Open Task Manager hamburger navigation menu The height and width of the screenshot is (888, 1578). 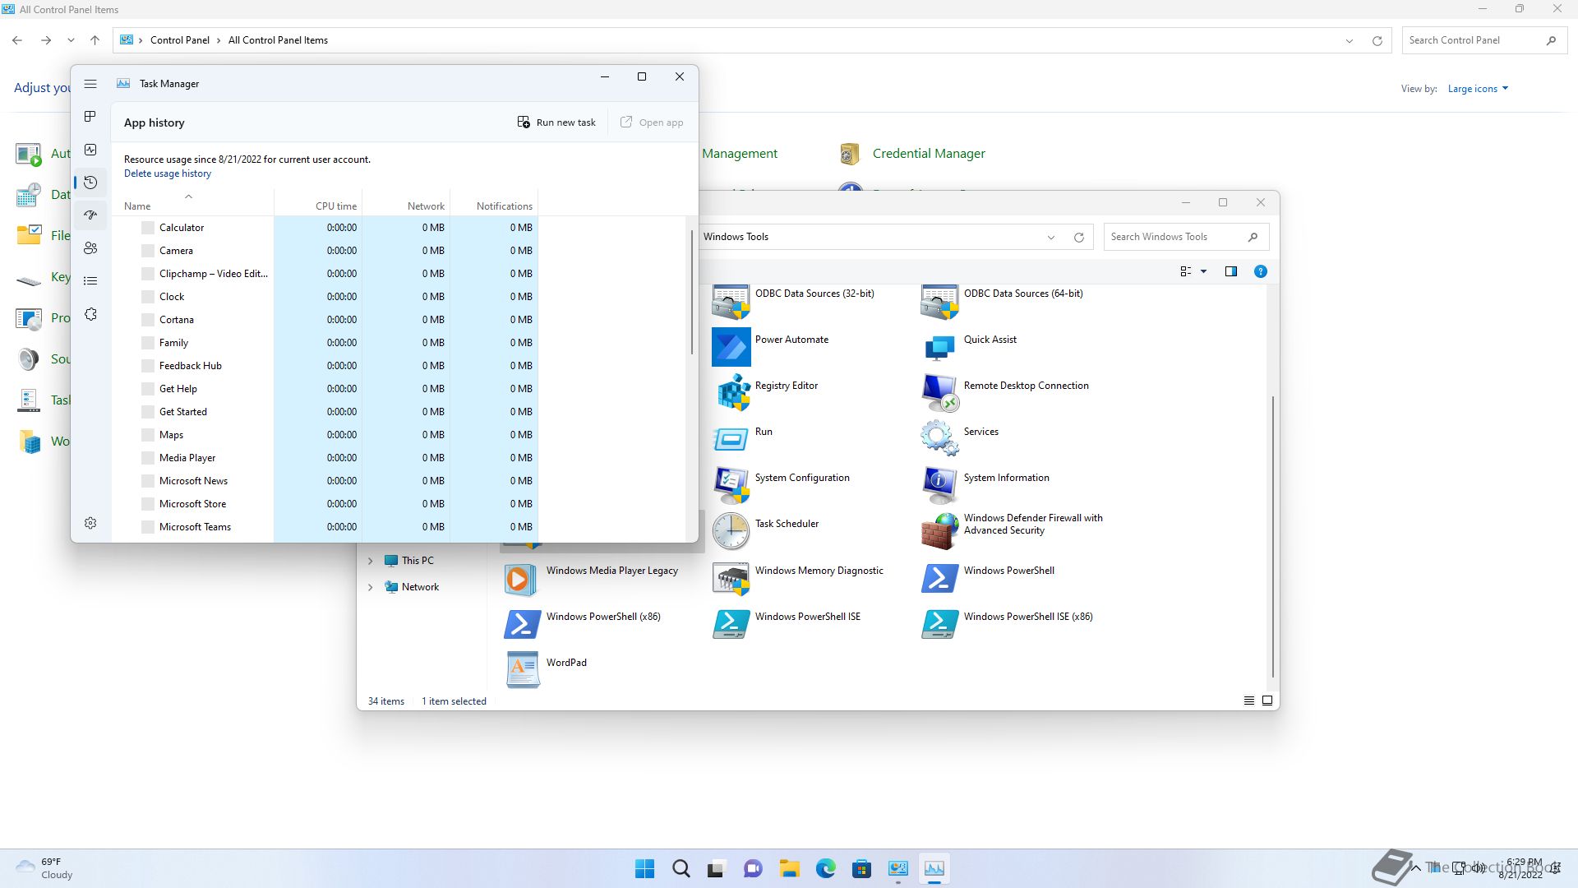click(90, 84)
